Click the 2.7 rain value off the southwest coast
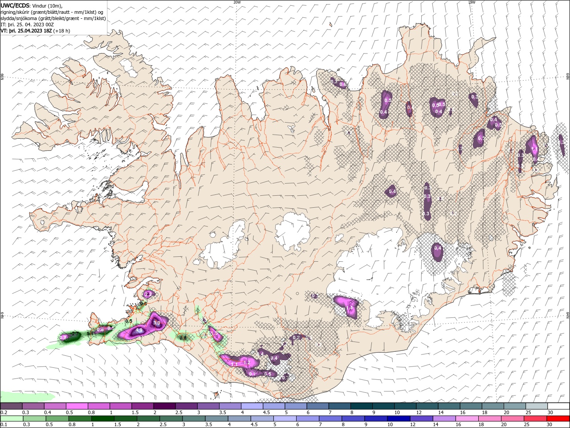The image size is (570, 428). [x=75, y=333]
